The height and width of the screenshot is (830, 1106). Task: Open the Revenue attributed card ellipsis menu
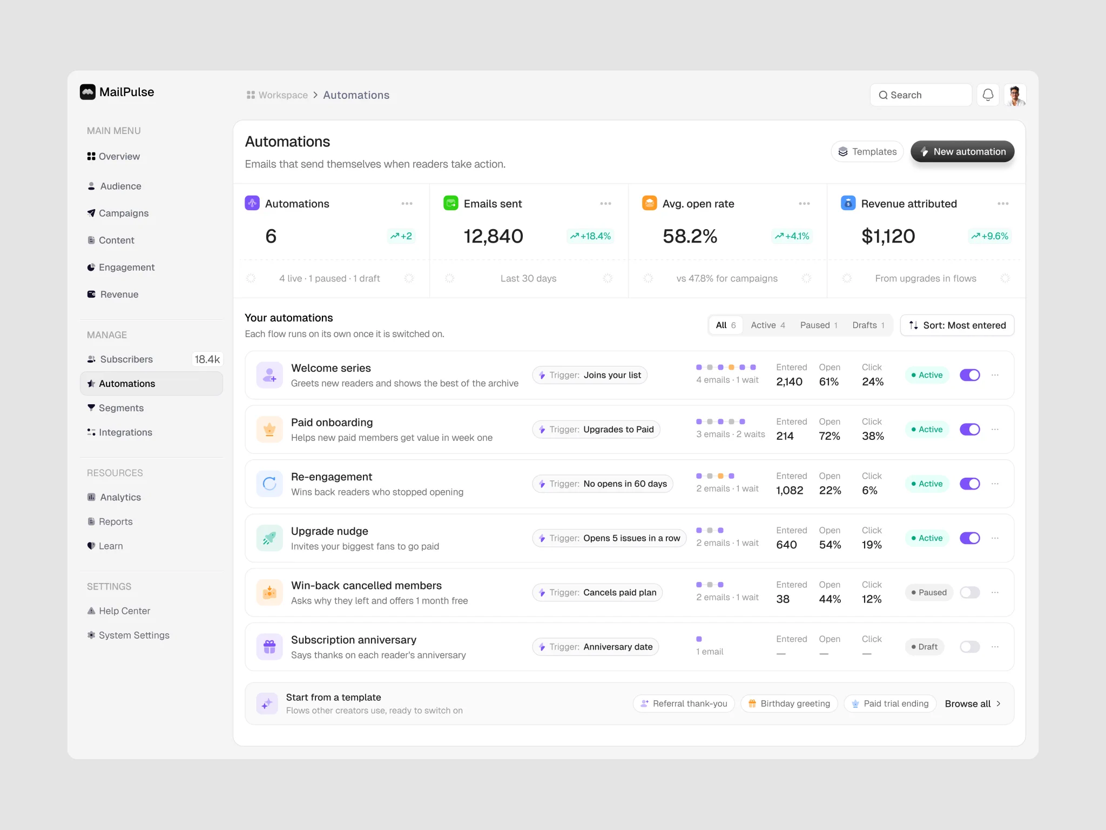1003,204
